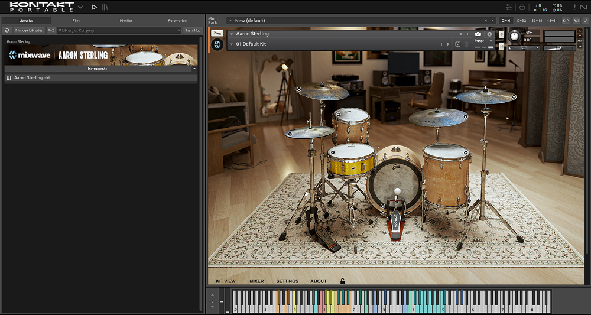Expand the Instruments dropdown arrow in library
The image size is (591, 315).
point(194,69)
